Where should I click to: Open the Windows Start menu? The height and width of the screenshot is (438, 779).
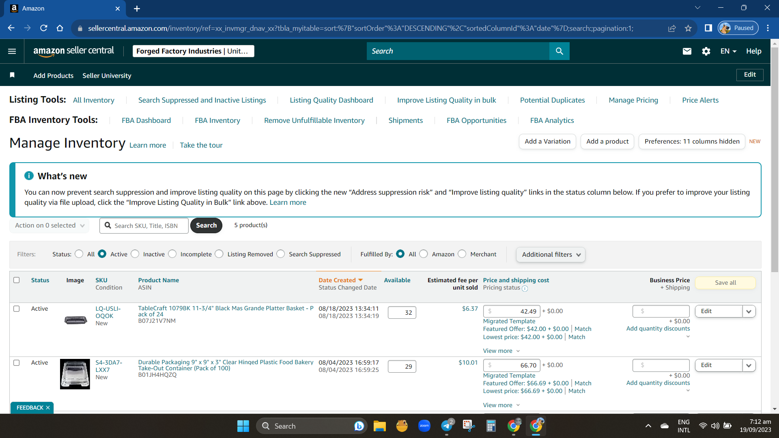(x=243, y=426)
